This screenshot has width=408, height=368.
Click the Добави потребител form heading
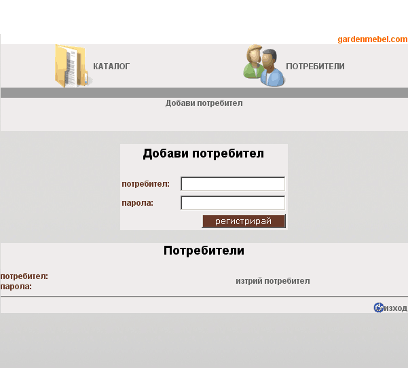(204, 153)
